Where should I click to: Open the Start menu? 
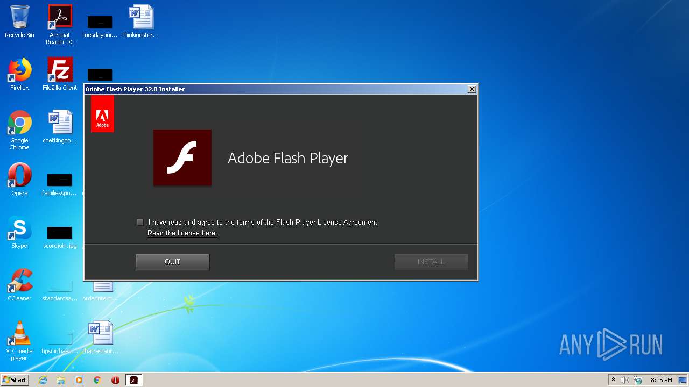(x=15, y=380)
